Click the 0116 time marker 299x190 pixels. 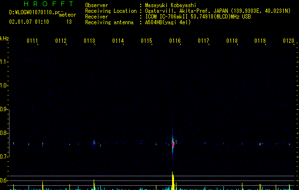175,41
